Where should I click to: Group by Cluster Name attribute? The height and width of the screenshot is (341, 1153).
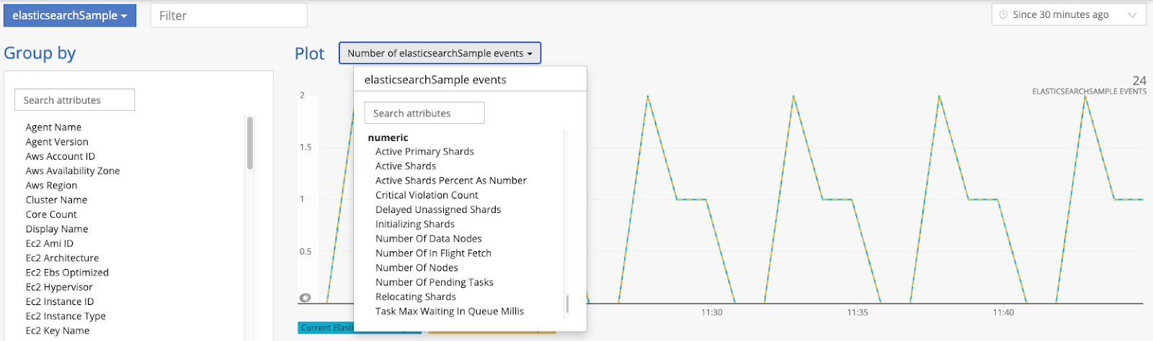(56, 200)
